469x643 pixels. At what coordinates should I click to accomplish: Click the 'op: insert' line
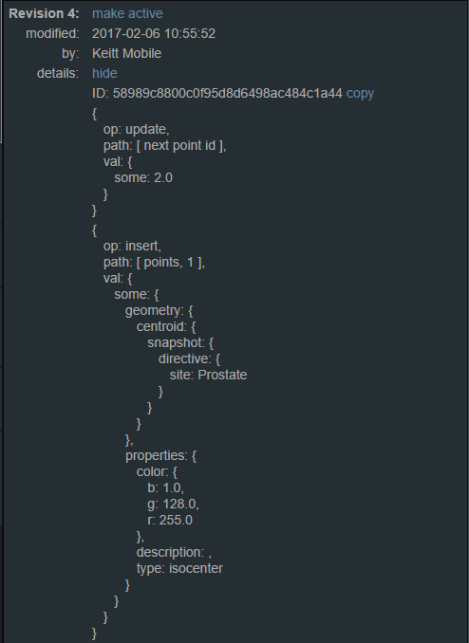click(x=132, y=246)
